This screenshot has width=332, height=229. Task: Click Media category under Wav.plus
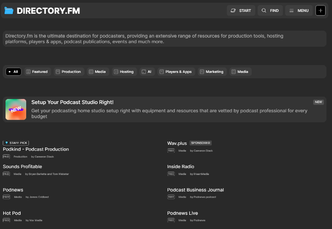pyautogui.click(x=182, y=151)
